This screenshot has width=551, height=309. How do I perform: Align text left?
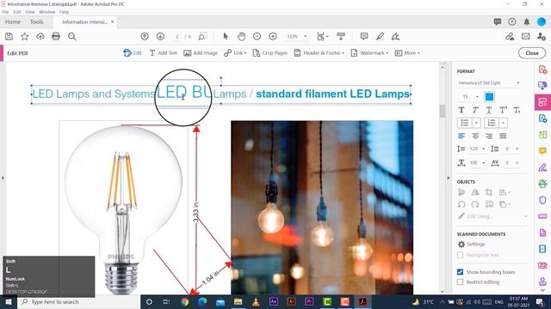click(461, 136)
